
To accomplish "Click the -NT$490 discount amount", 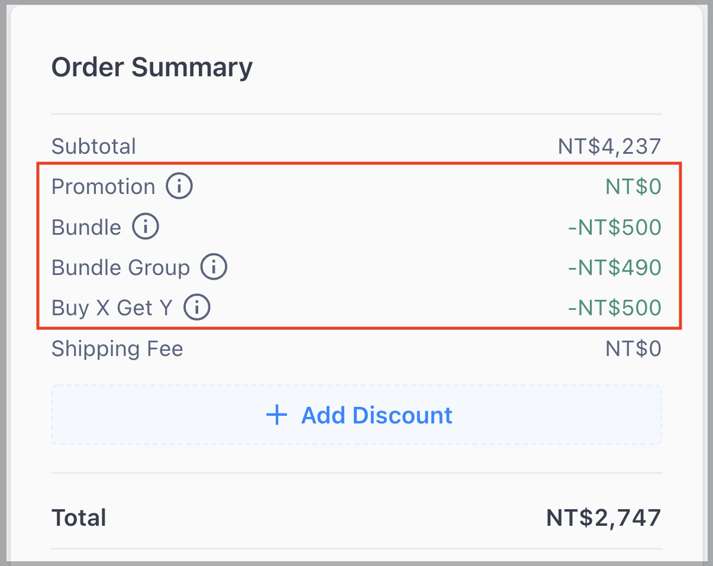I will (x=614, y=267).
